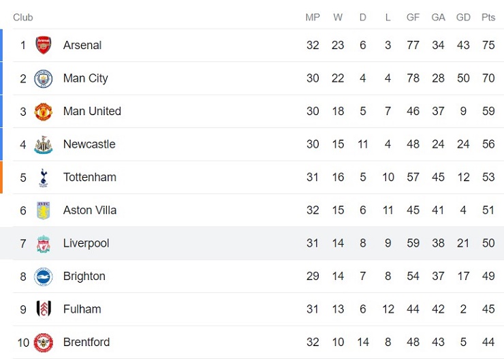Viewport: 504px width, 359px height.
Task: Open the Tottenham crest icon
Action: click(44, 177)
